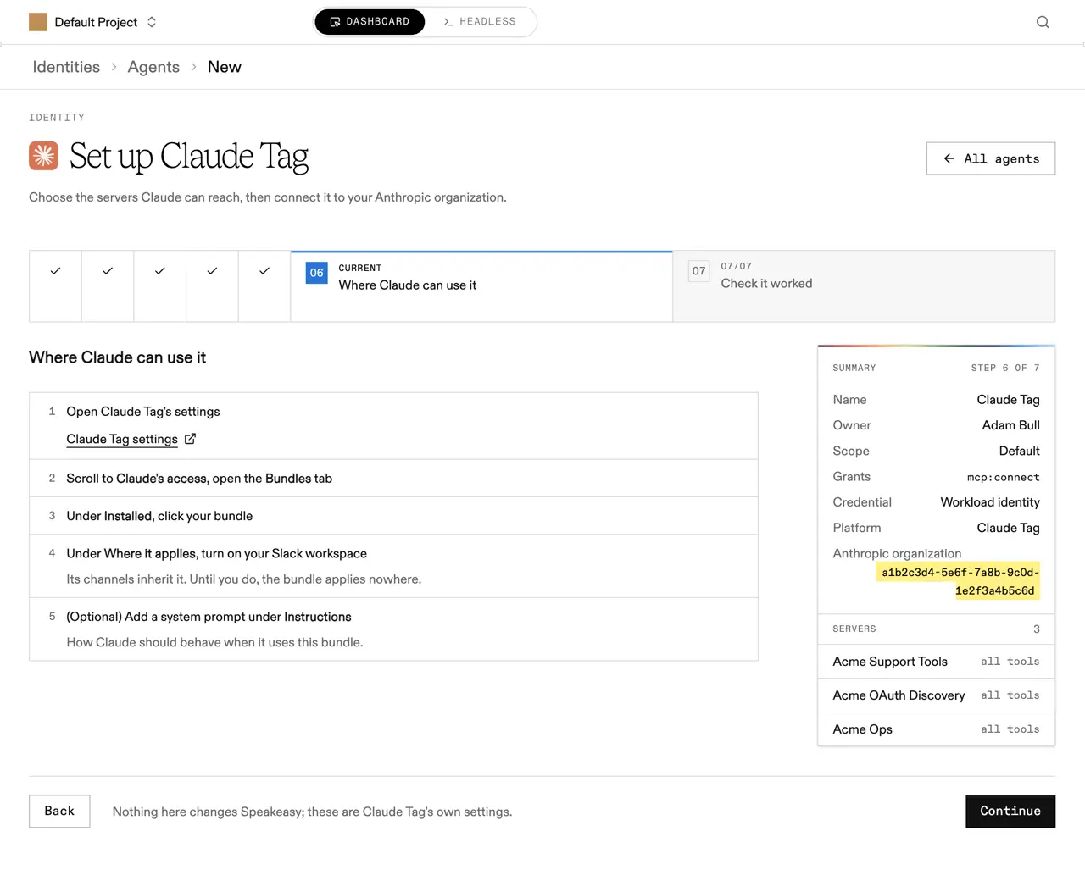Switch to the Dashboard tab

pyautogui.click(x=370, y=22)
